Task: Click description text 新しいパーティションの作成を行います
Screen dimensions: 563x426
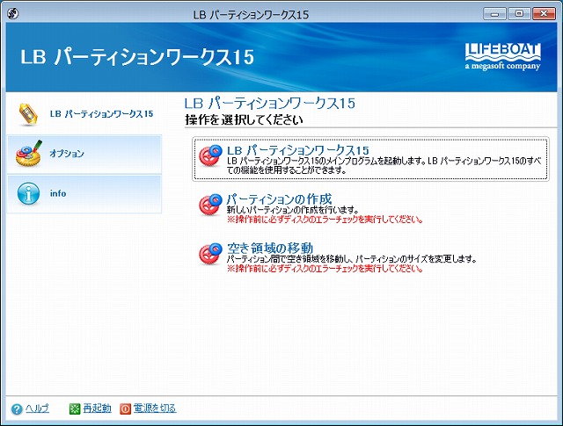Action: [293, 210]
